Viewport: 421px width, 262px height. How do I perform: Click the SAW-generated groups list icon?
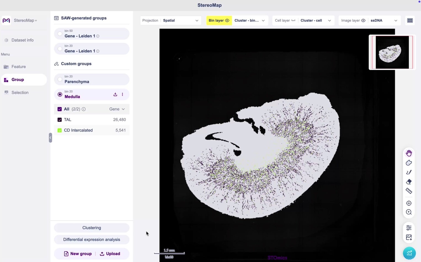click(56, 18)
